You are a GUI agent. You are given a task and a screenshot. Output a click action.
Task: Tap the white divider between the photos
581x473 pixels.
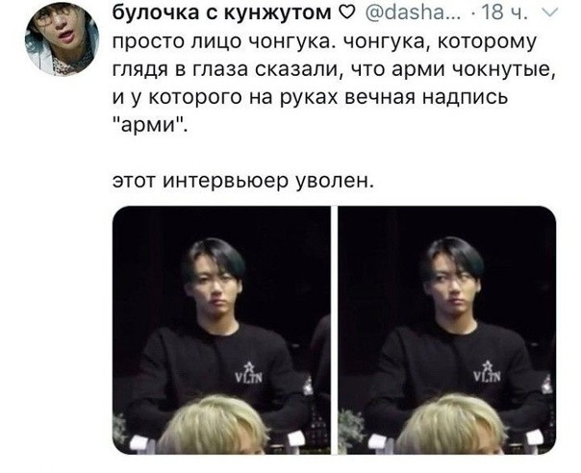[x=334, y=330]
